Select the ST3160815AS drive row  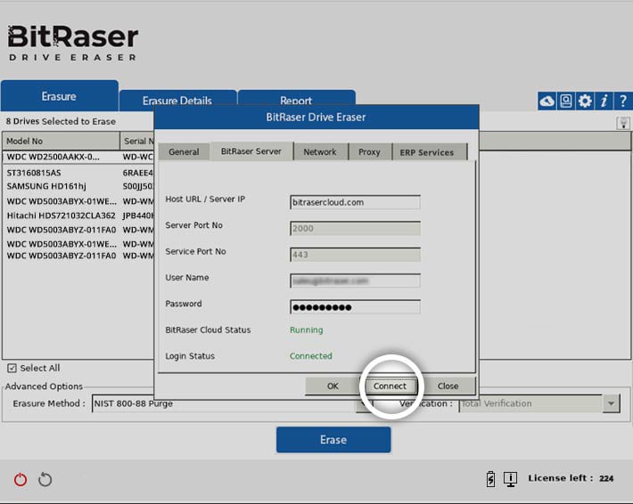pos(78,173)
